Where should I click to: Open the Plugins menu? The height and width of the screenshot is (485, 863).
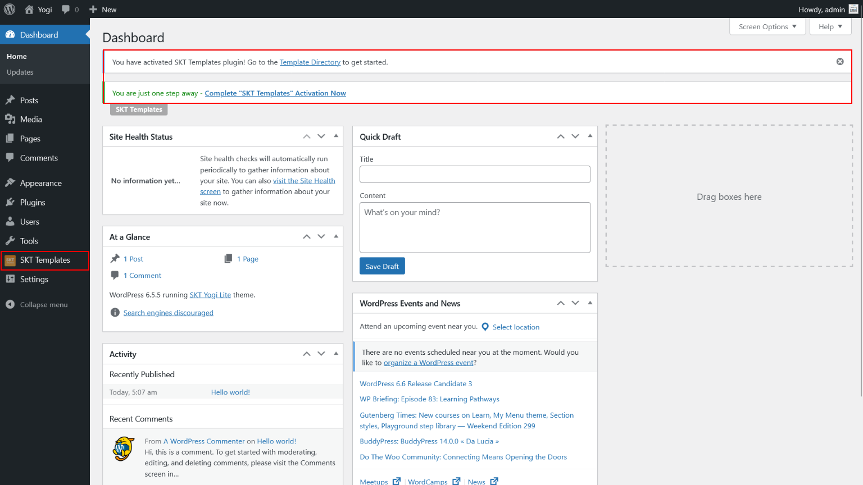[x=45, y=202]
